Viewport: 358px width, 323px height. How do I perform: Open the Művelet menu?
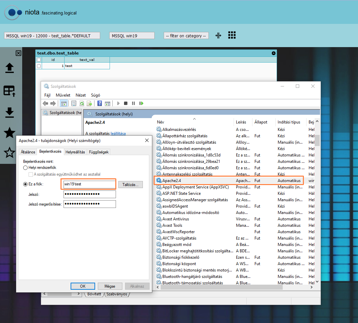click(63, 95)
